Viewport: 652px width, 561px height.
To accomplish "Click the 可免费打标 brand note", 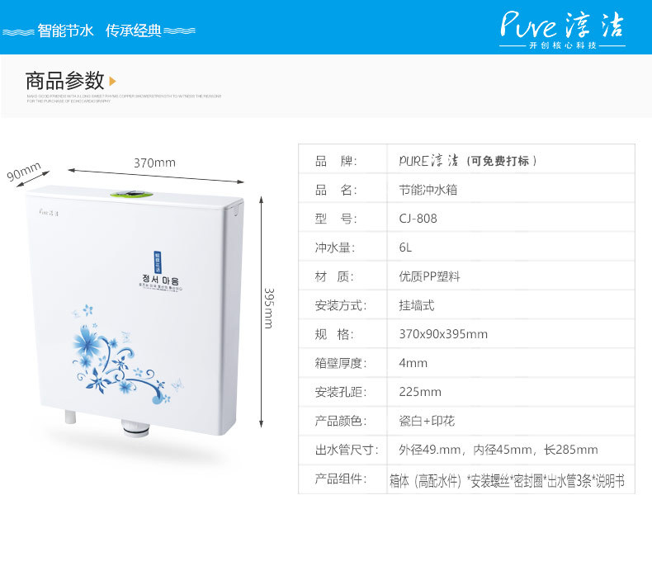I will point(502,161).
